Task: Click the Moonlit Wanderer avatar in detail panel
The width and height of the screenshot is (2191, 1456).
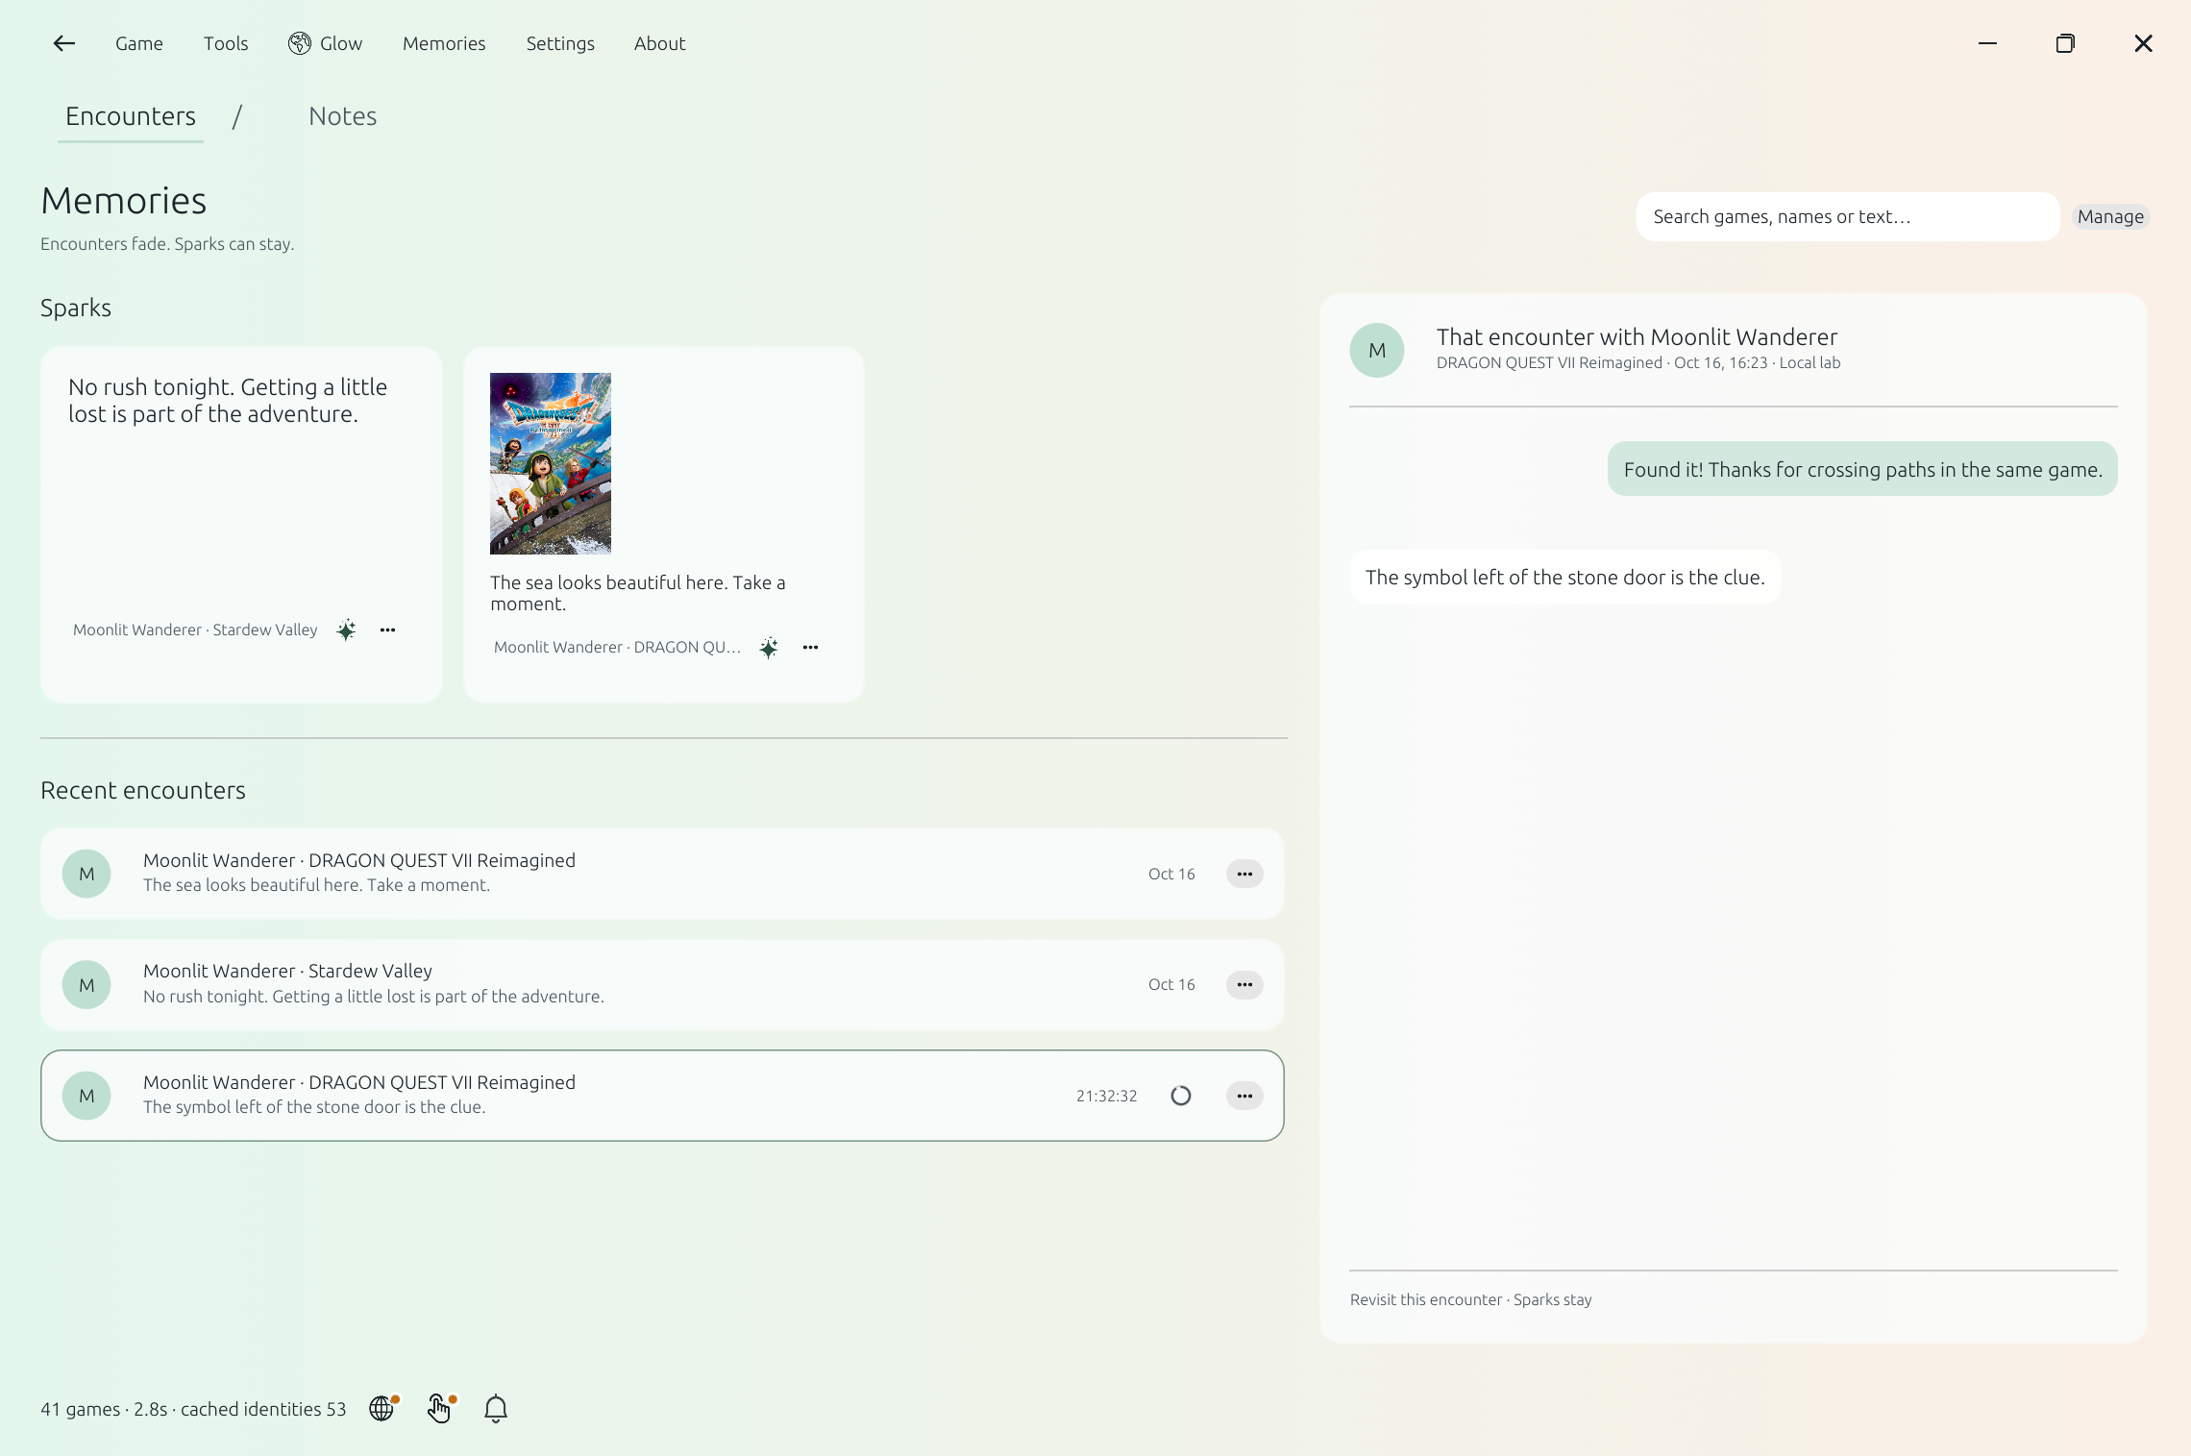Action: 1377,350
